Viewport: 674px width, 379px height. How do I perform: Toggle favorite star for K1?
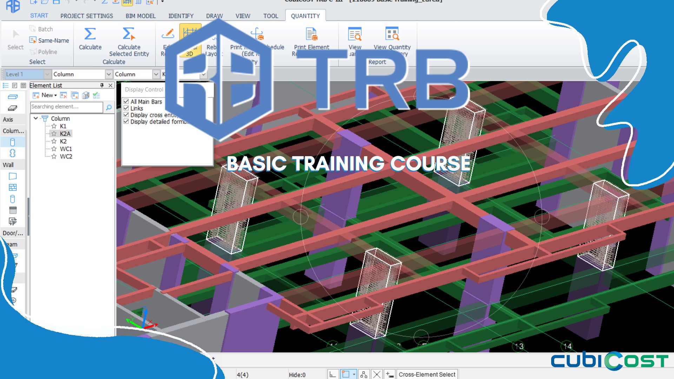(54, 126)
